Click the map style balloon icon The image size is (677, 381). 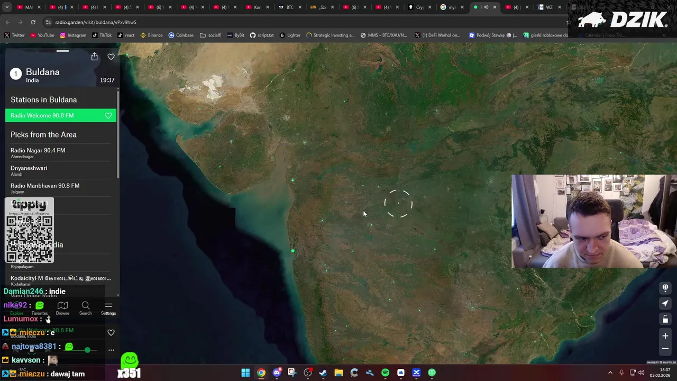coord(665,288)
